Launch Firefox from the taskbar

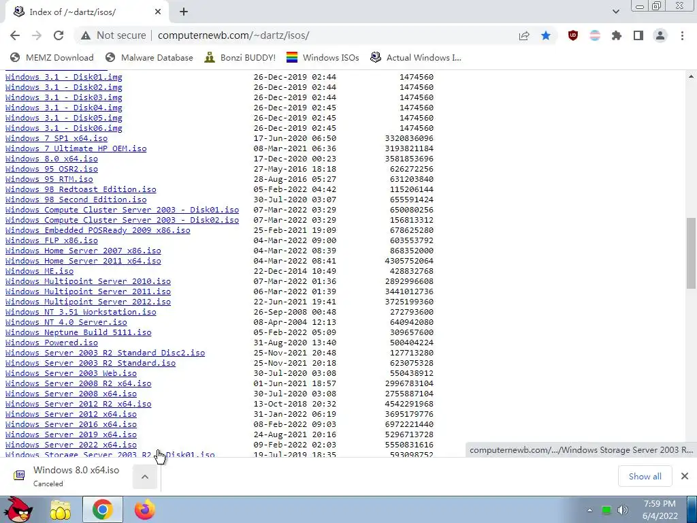(x=144, y=509)
